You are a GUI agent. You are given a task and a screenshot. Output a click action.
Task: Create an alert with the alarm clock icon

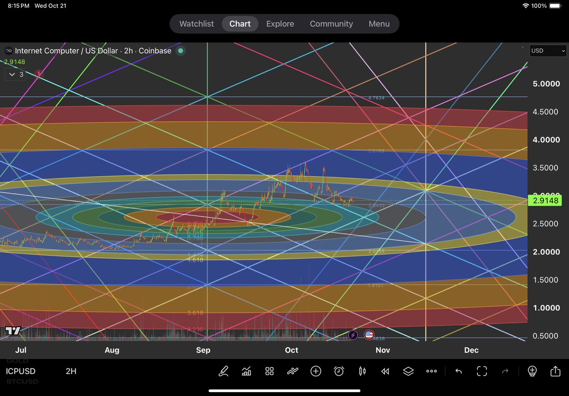(339, 371)
